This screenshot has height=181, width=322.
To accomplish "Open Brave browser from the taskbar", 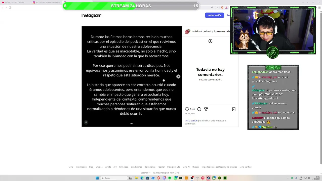I will tap(158, 178).
